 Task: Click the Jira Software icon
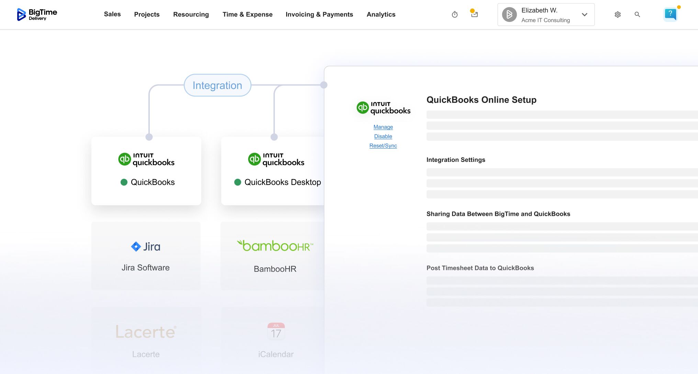click(146, 246)
